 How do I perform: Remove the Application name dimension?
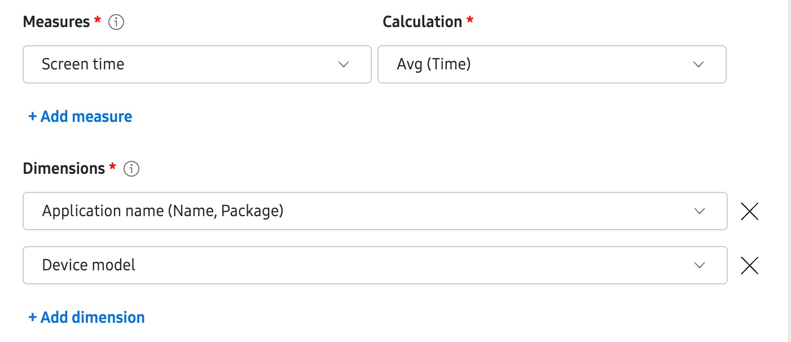click(x=749, y=211)
